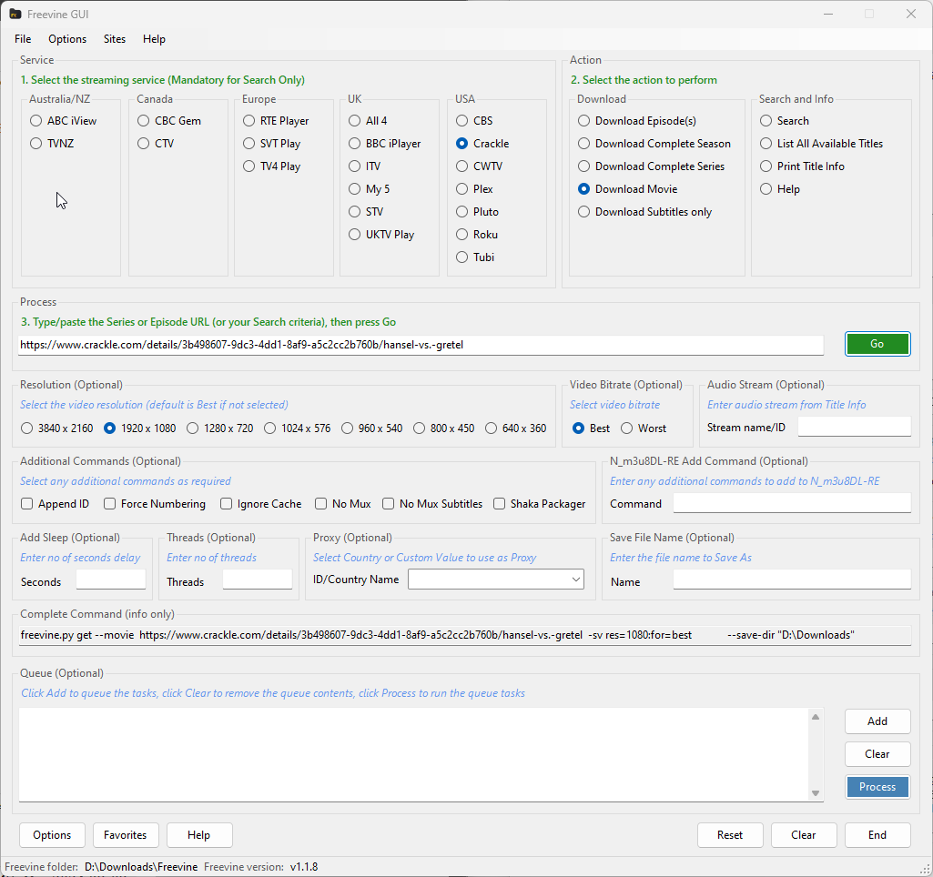Click the Freevine app icon in title bar

(x=15, y=14)
